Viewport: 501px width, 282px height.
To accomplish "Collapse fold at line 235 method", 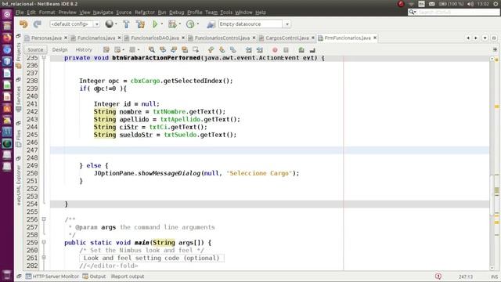I will tap(44, 57).
